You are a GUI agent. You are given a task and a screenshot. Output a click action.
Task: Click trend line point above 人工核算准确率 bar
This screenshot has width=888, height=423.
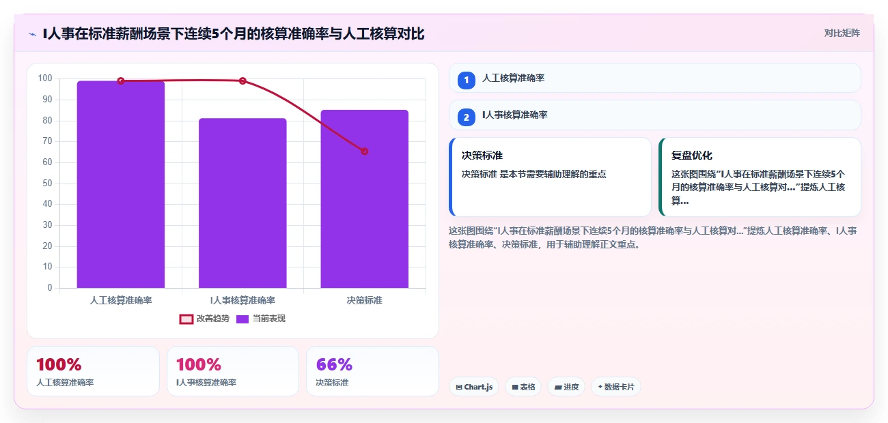[121, 81]
